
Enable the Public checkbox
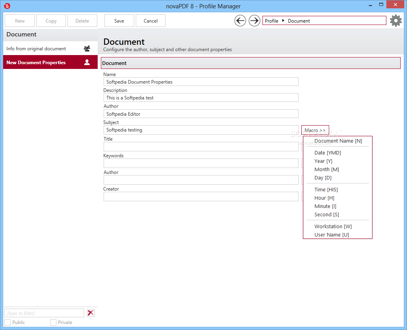tap(8, 322)
